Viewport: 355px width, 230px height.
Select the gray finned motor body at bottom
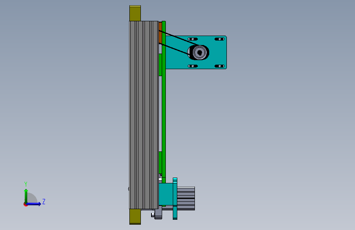[x=185, y=198]
